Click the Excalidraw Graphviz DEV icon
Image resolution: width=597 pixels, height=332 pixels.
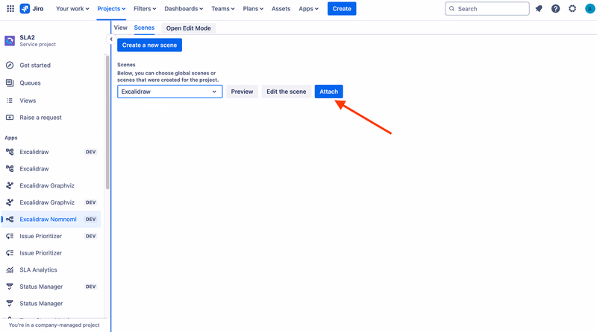click(x=10, y=202)
